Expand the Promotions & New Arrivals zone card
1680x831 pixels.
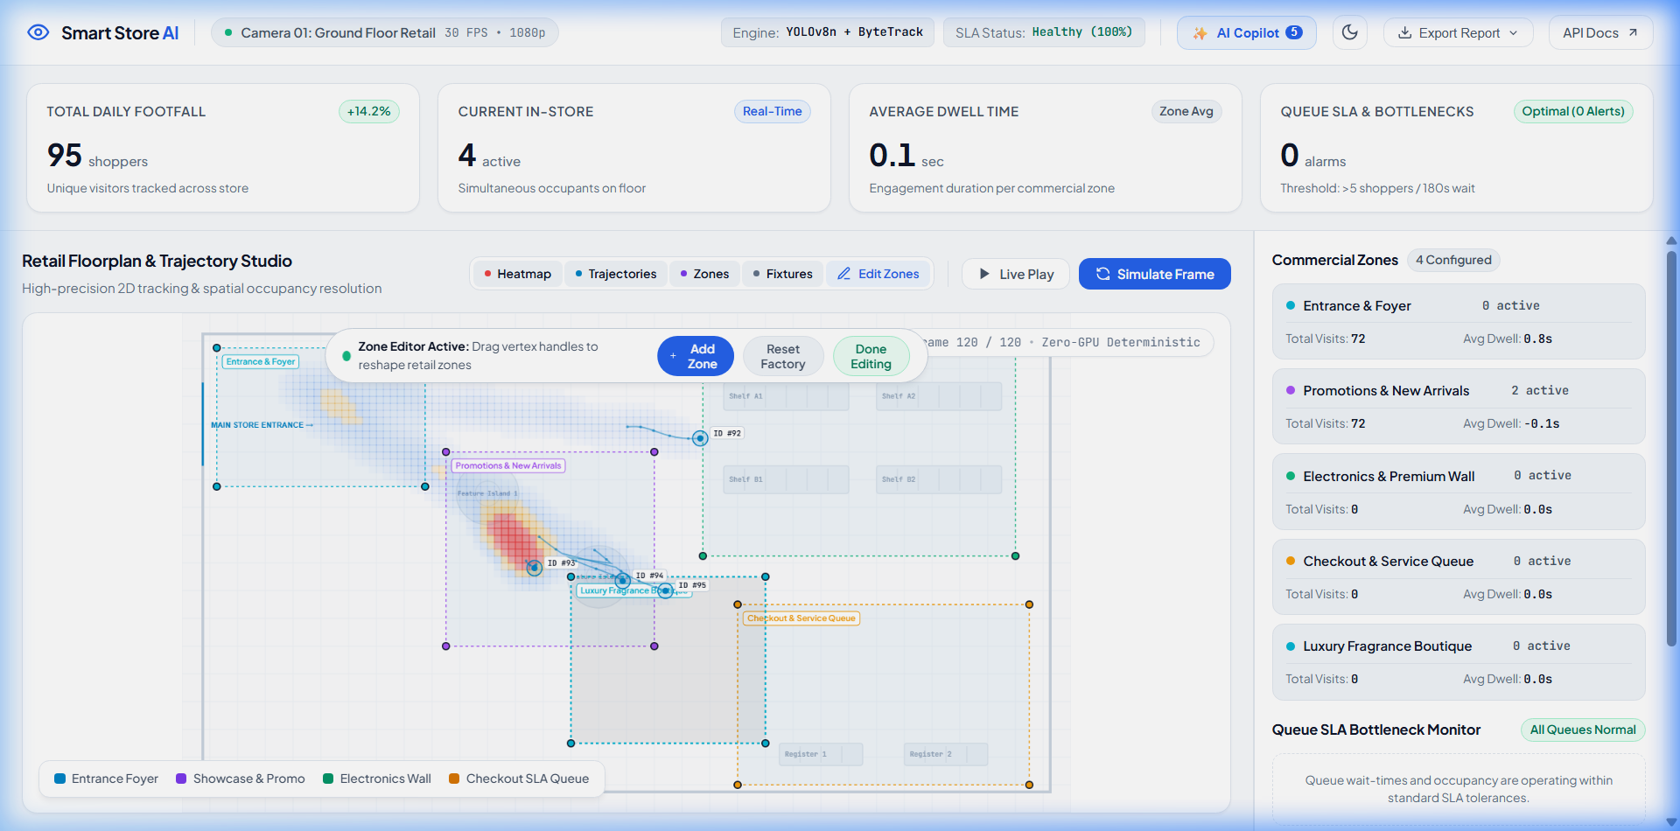click(x=1459, y=407)
